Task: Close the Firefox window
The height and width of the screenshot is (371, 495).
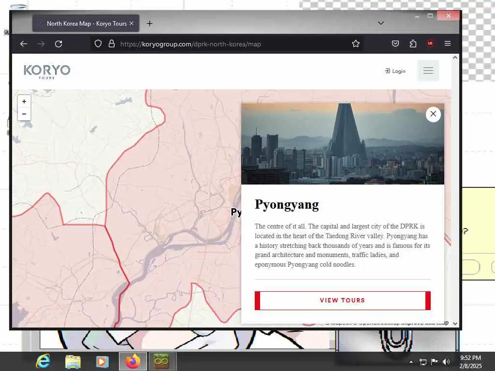Action: pyautogui.click(x=448, y=15)
